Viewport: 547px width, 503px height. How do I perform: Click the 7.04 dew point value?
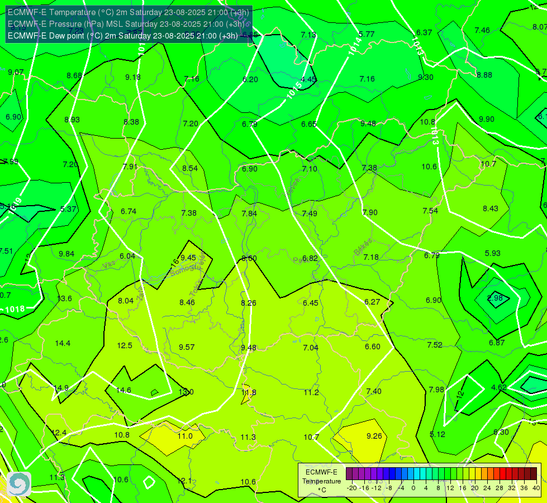pyautogui.click(x=311, y=348)
